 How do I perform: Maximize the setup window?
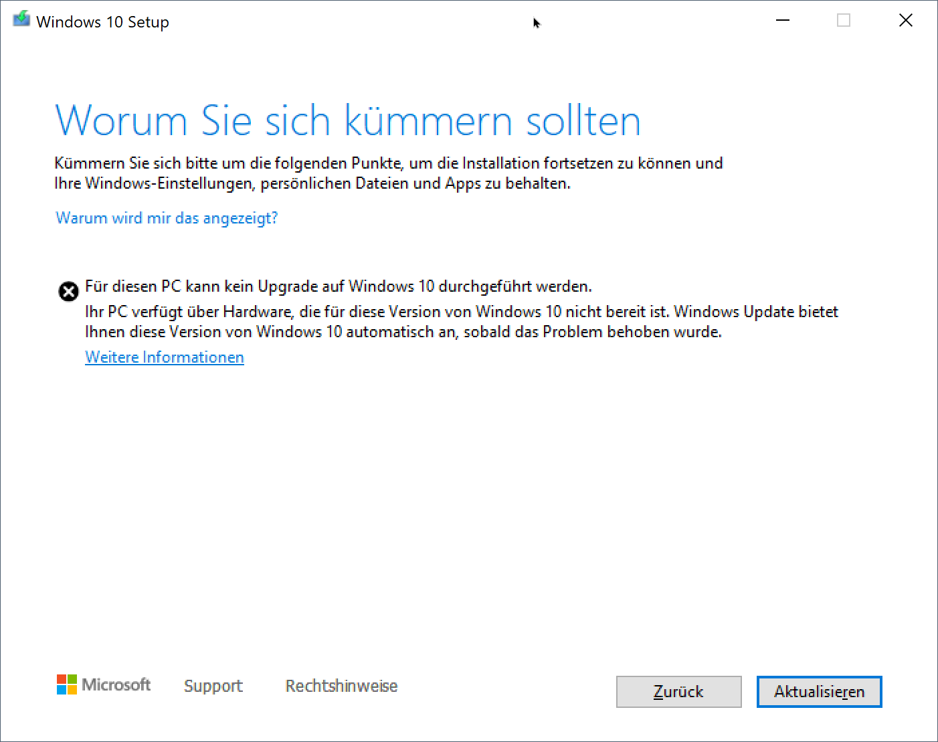pos(843,20)
